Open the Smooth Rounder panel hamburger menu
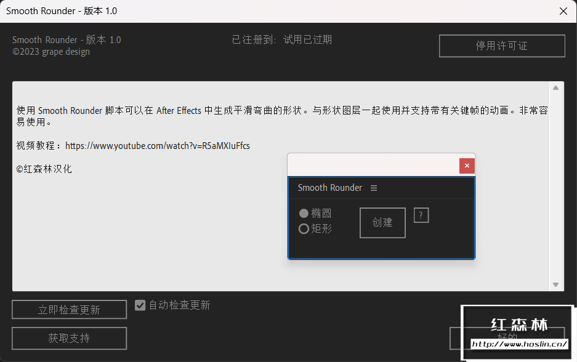Screen dimensions: 577x362 click(x=374, y=188)
